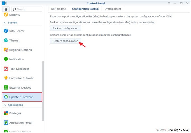Click the sidebar vertical scrollbar

point(43,91)
